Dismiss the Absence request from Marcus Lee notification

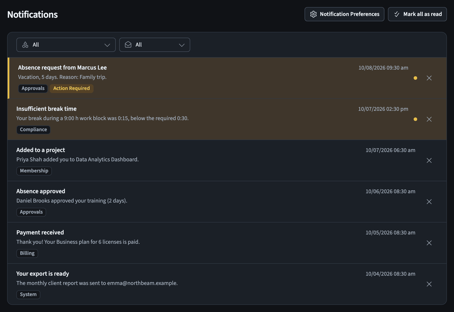click(x=429, y=78)
